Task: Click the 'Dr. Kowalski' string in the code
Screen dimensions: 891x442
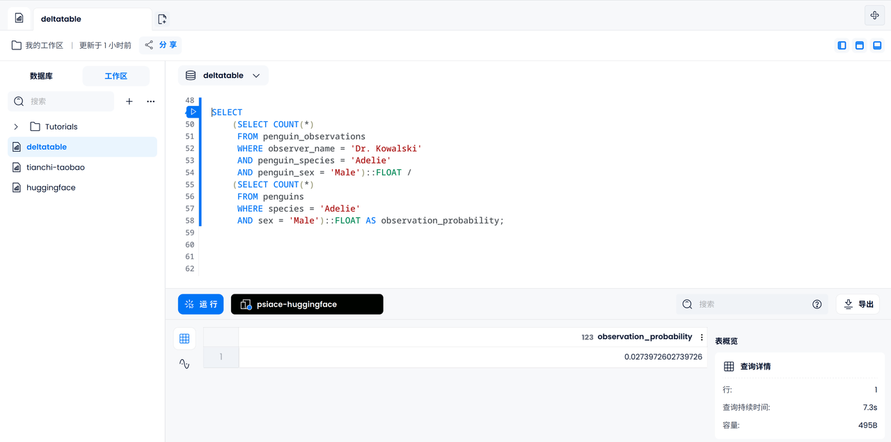Action: (388, 148)
